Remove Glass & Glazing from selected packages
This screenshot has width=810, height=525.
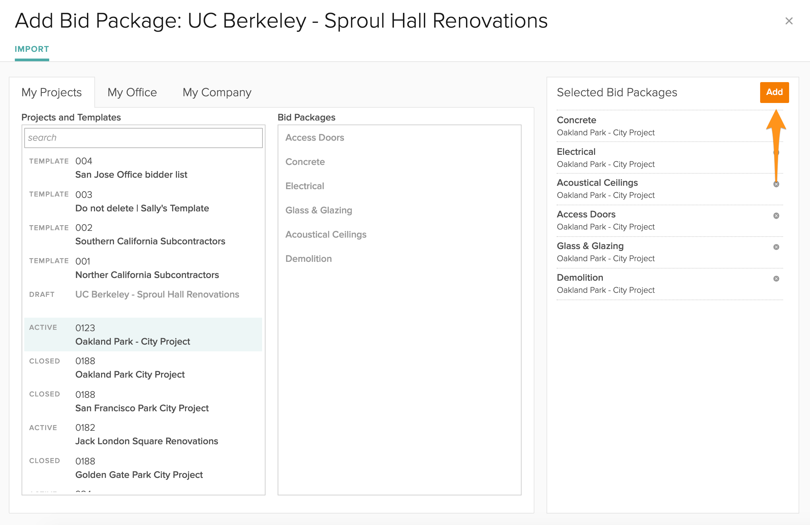point(776,247)
